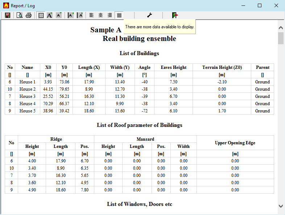
Task: Click the vertical scrollbar thumb
Action: coord(281,38)
